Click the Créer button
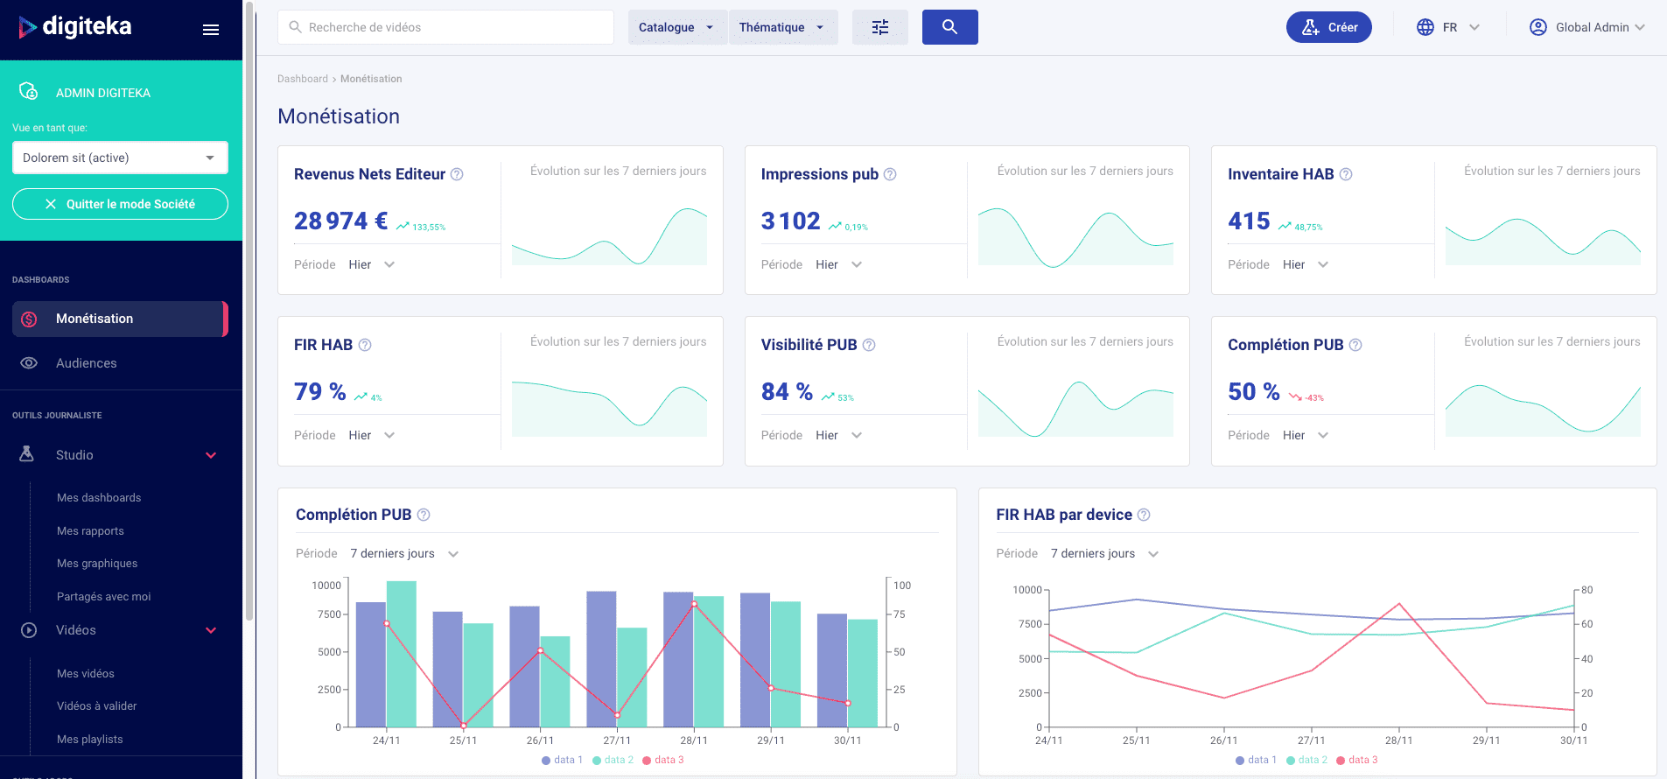This screenshot has width=1667, height=779. click(x=1328, y=27)
